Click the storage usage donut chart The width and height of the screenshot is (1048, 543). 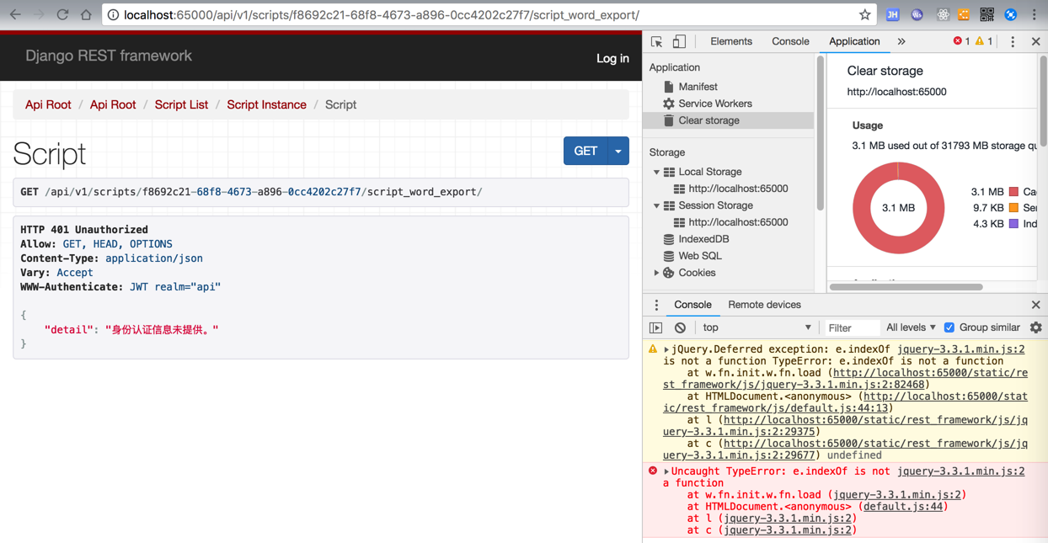898,208
